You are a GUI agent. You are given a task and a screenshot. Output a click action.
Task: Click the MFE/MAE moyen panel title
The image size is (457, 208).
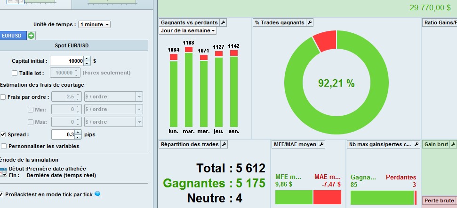295,144
